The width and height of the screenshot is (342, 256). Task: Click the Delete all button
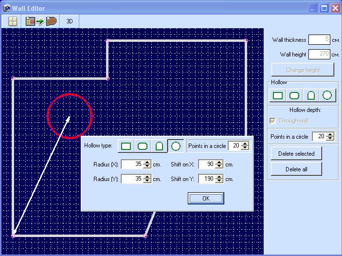tap(296, 169)
